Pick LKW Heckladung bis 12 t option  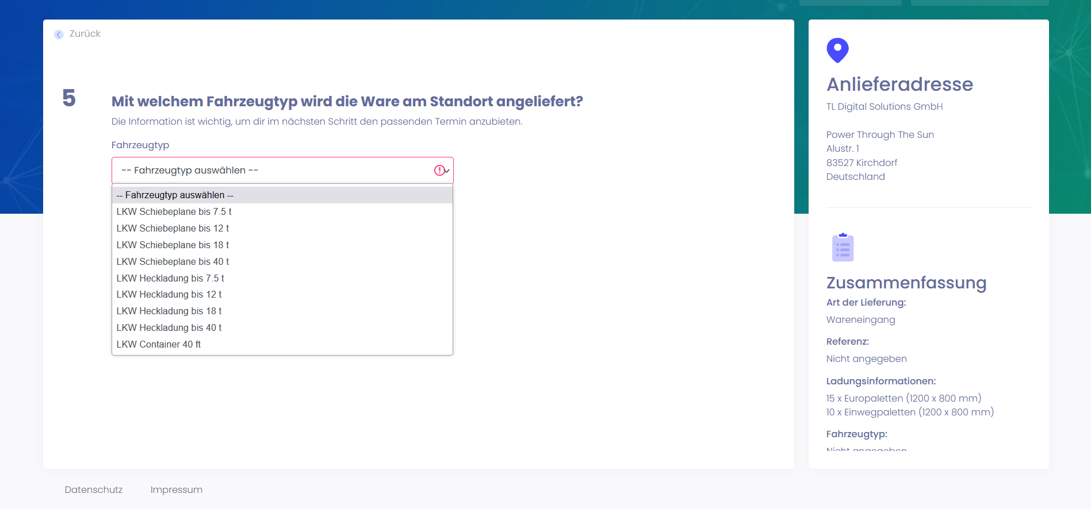click(169, 295)
